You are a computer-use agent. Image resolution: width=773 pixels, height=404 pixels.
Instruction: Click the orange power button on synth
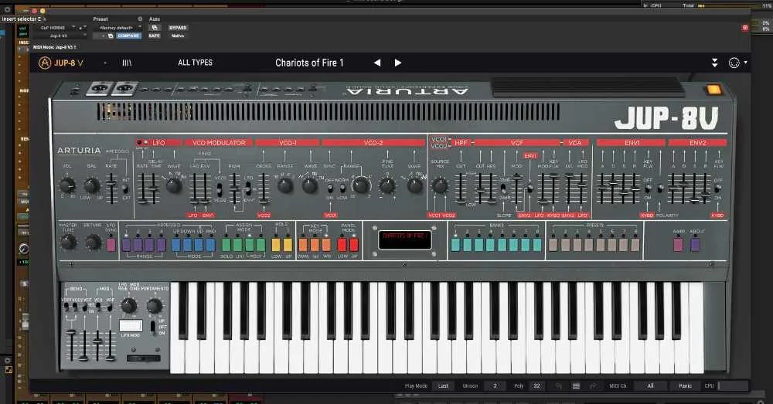713,90
